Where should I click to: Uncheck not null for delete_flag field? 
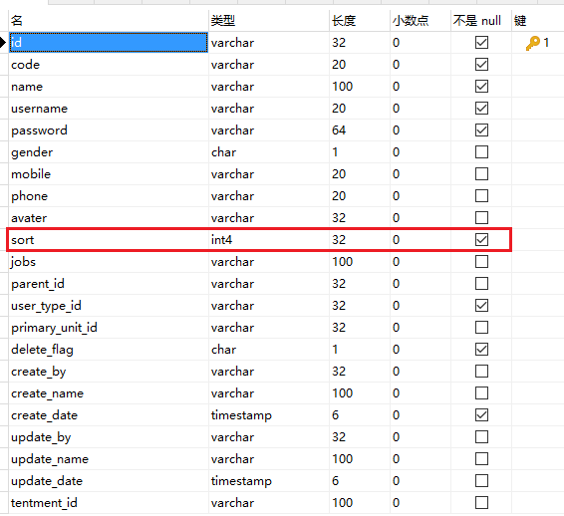coord(481,350)
